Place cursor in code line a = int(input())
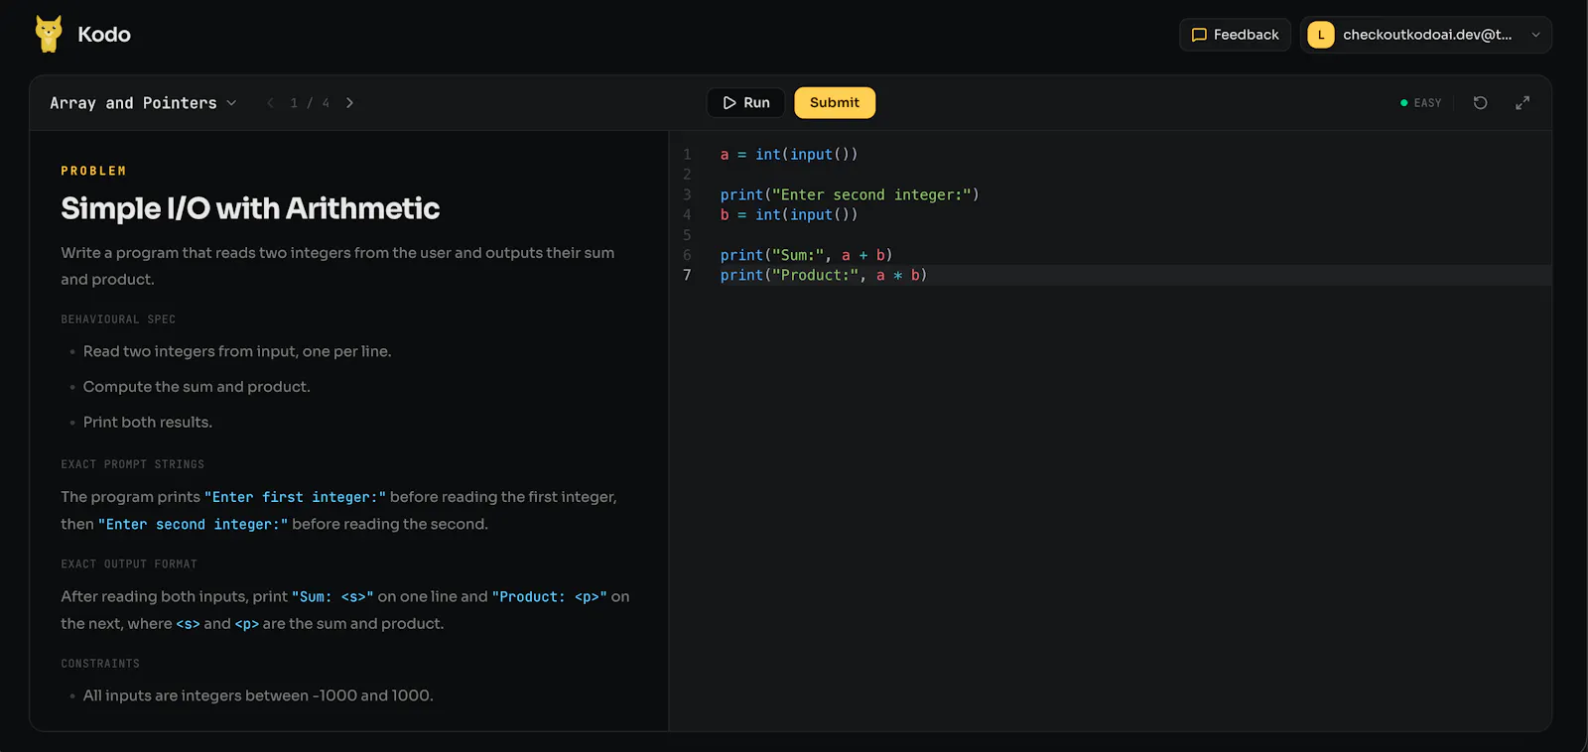The image size is (1588, 752). pyautogui.click(x=789, y=155)
